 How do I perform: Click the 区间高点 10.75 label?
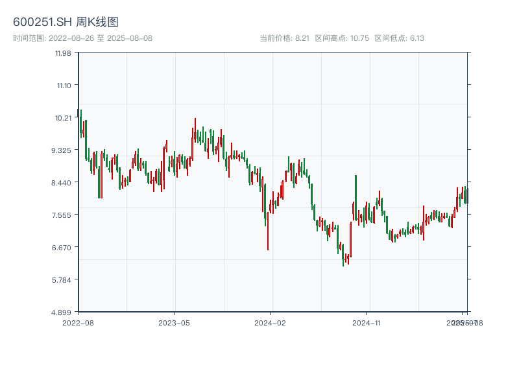pos(342,38)
